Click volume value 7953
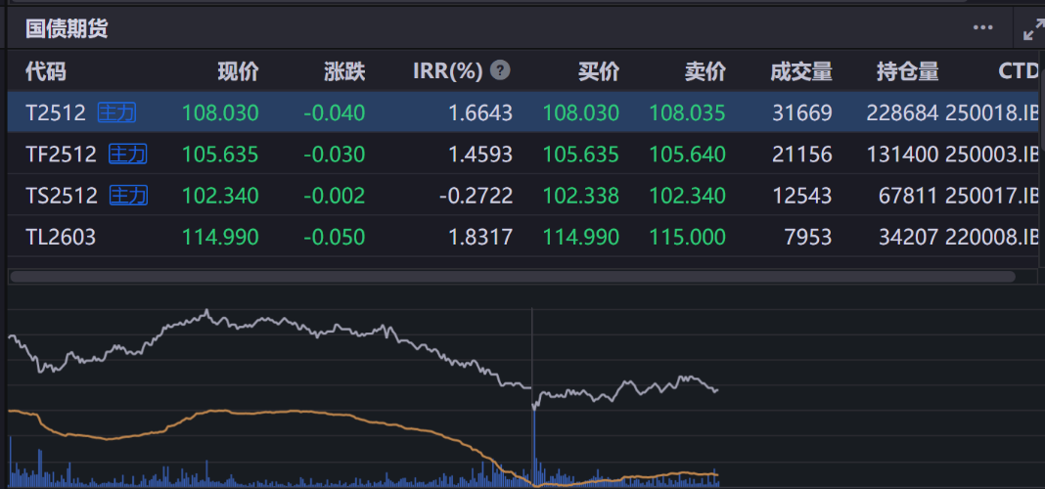 [x=808, y=237]
